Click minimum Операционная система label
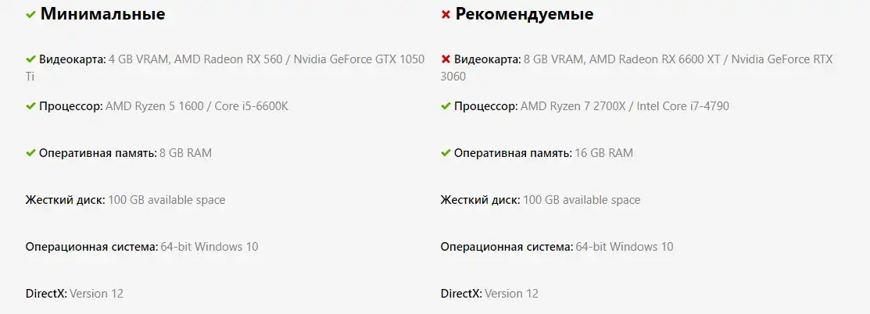This screenshot has width=870, height=314. tap(92, 247)
